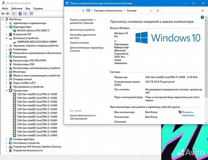
Task: Open Центр безопасности и обслуживания link
Action: tap(83, 117)
